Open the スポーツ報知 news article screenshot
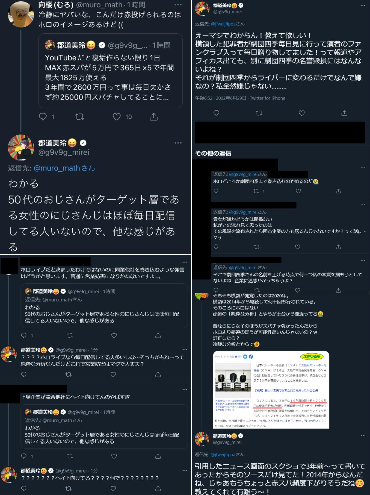The width and height of the screenshot is (370, 495). 271,390
